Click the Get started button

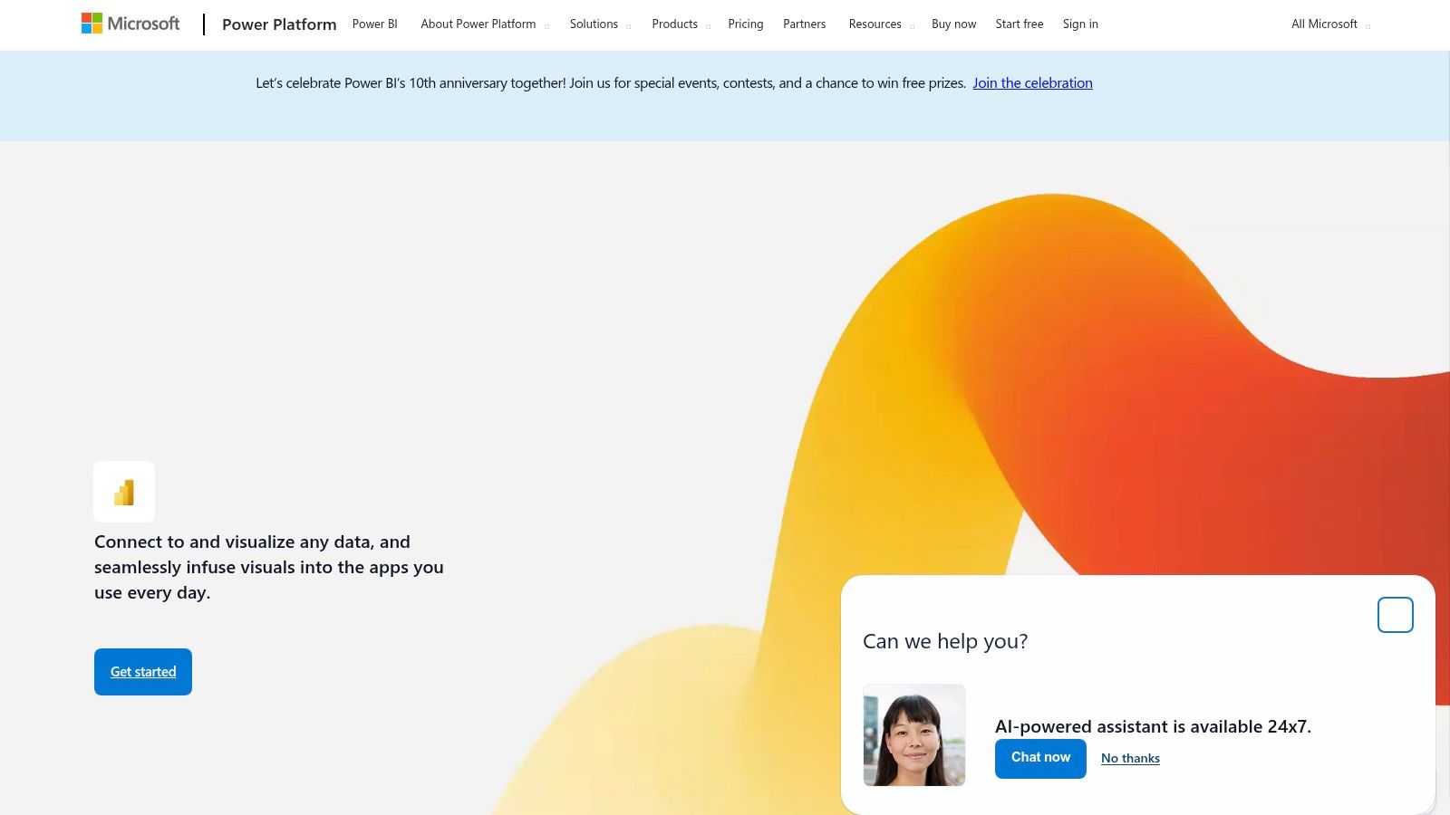coord(143,672)
